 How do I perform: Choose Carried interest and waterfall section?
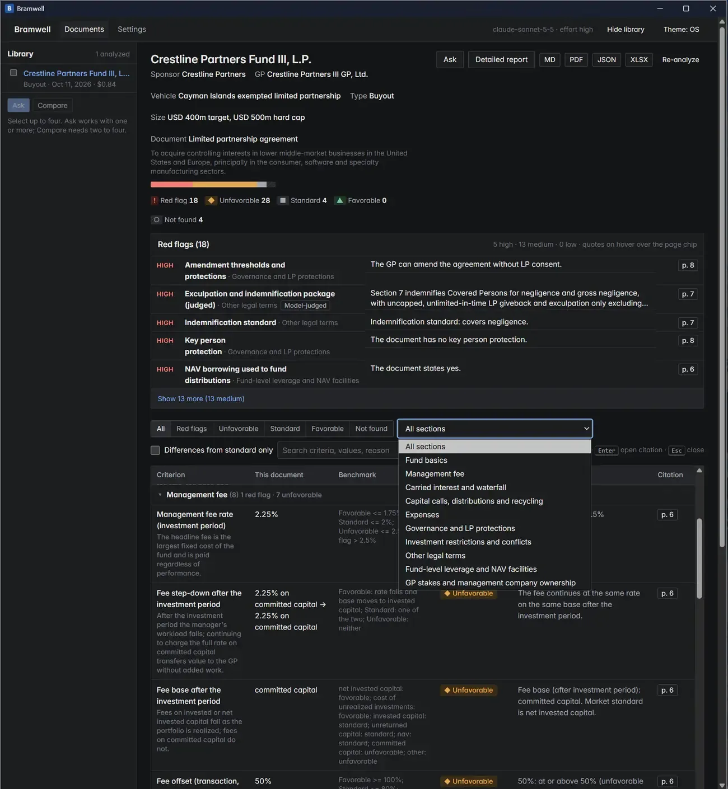point(495,487)
